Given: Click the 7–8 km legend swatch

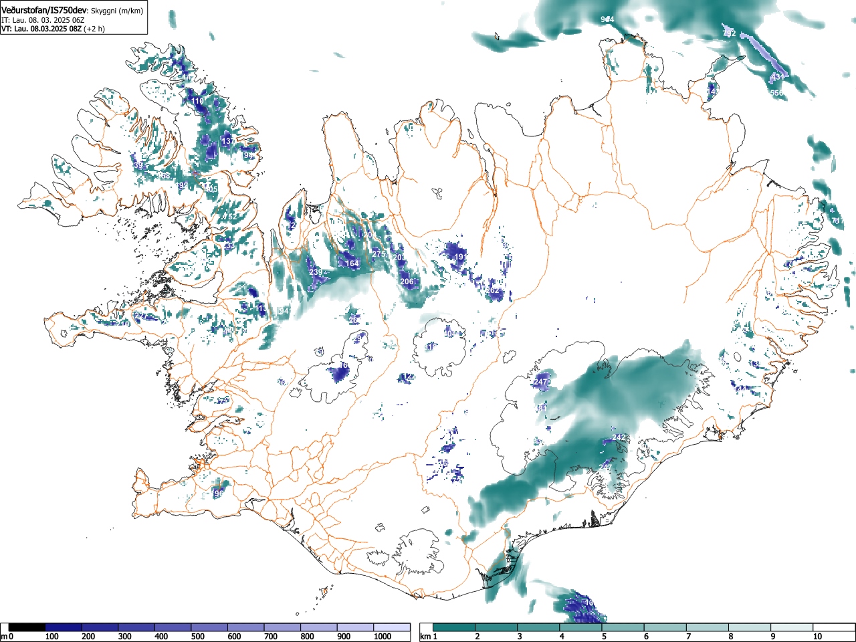Looking at the screenshot, I should click(x=709, y=627).
